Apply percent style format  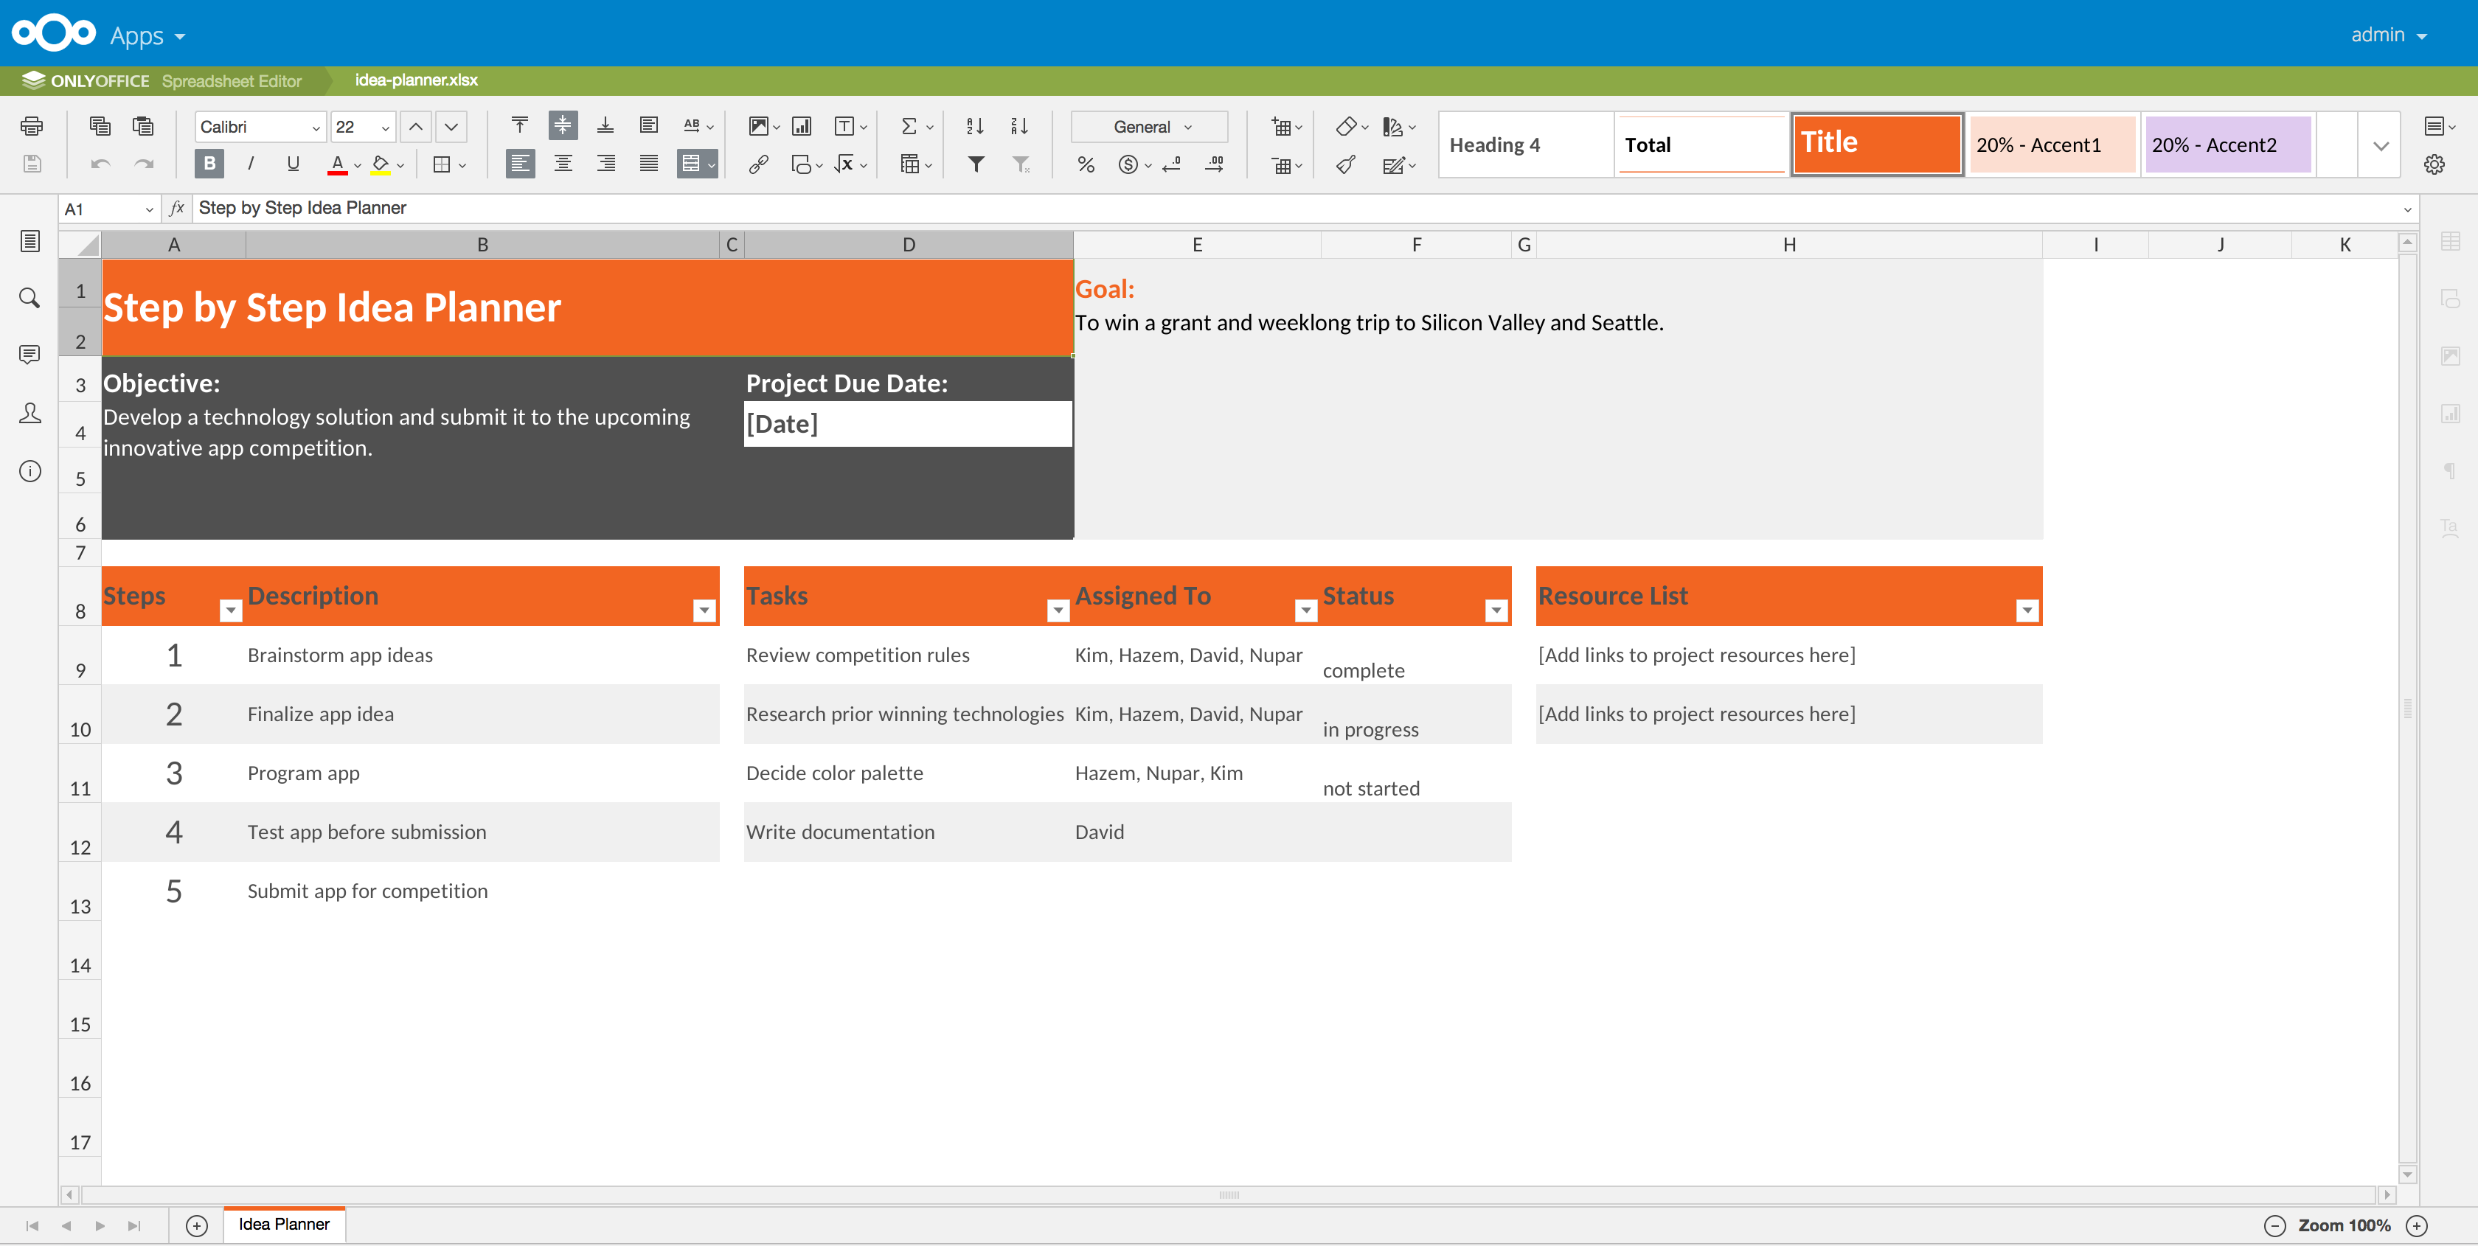[1085, 164]
